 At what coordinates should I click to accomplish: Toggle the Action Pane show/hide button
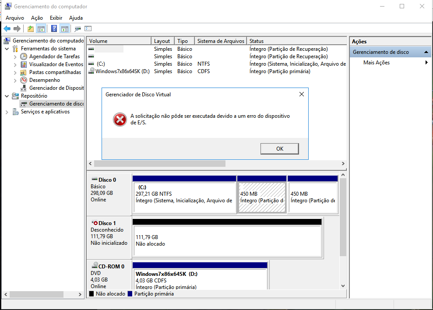pos(65,29)
